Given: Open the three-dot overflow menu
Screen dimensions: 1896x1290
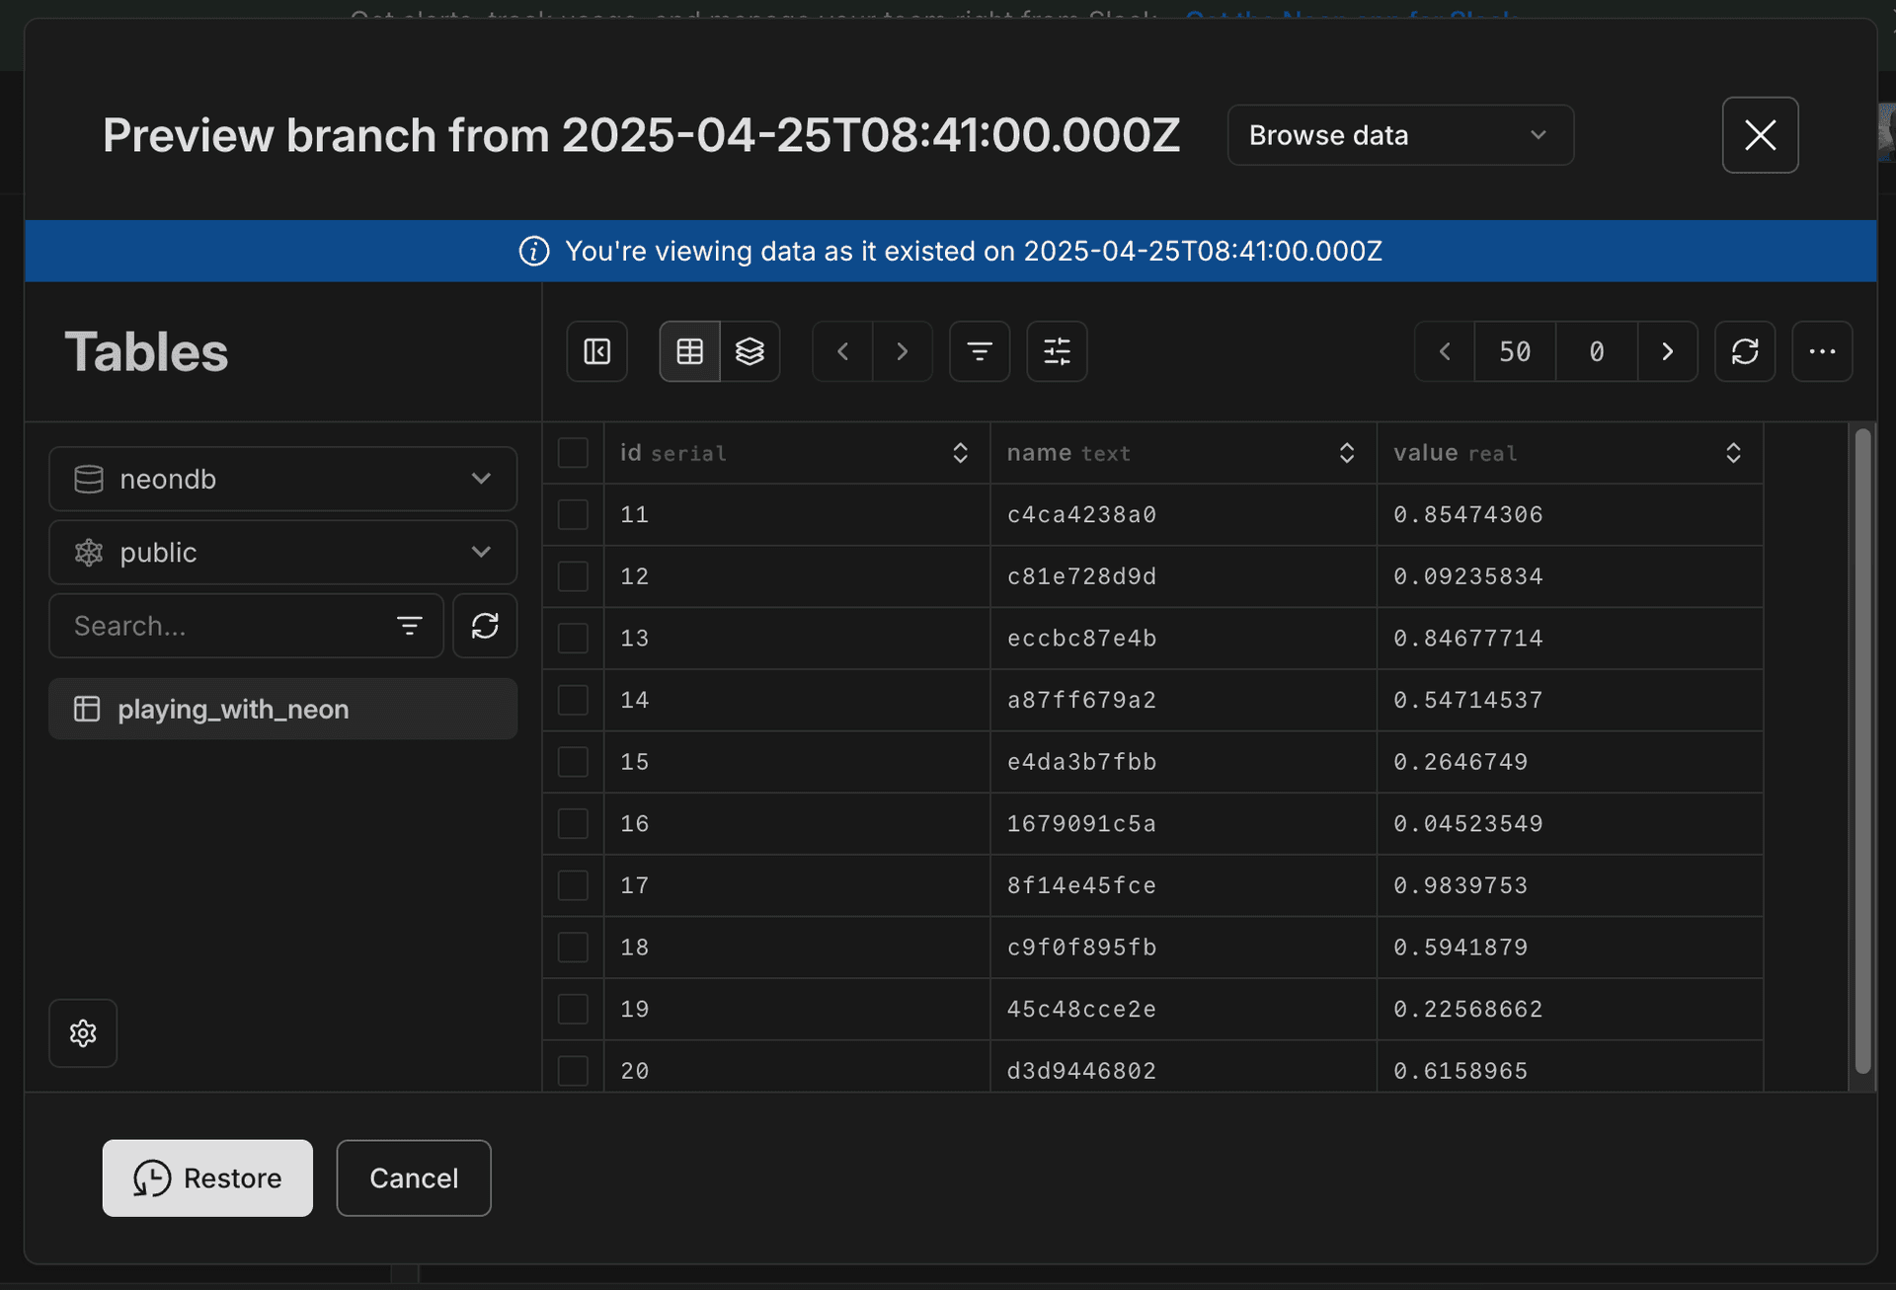Looking at the screenshot, I should [x=1822, y=350].
